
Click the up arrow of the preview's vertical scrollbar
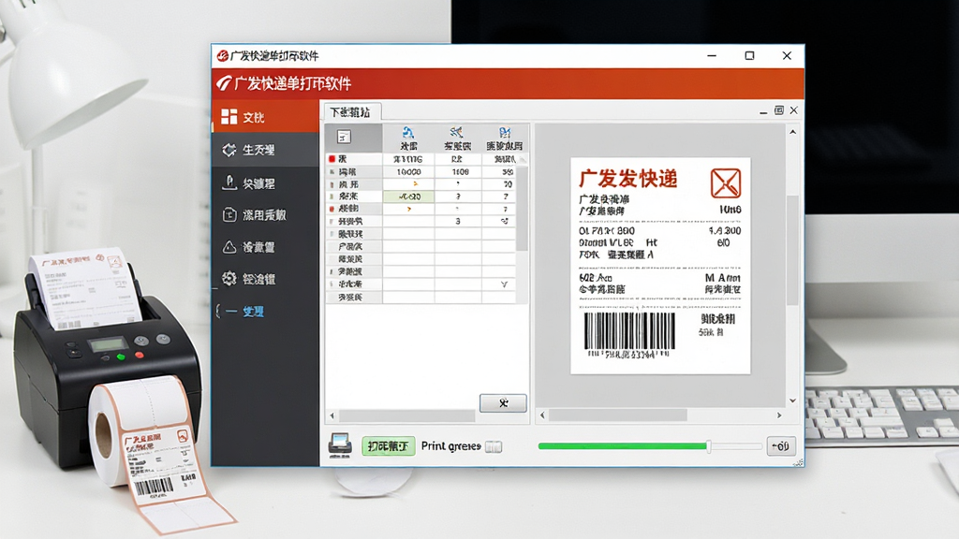click(x=792, y=132)
